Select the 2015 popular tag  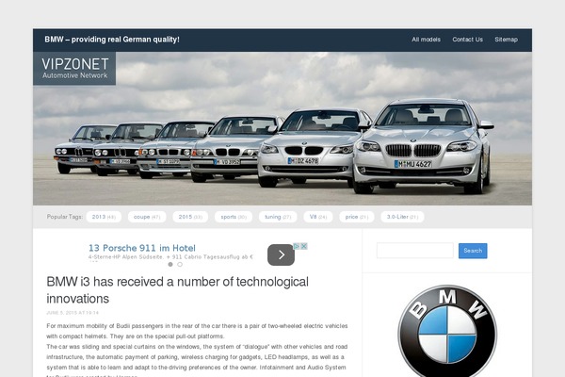pos(190,217)
